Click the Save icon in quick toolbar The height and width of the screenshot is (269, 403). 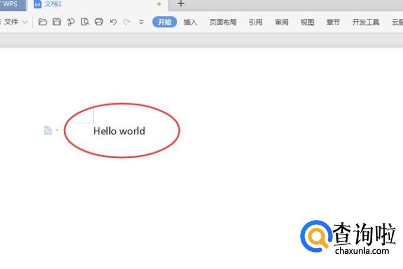(57, 22)
